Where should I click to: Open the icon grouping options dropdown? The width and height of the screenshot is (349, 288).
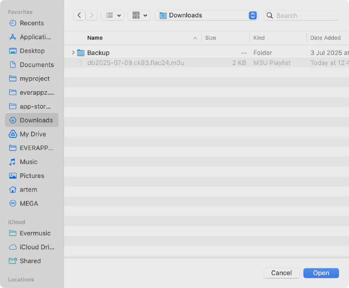coord(139,15)
